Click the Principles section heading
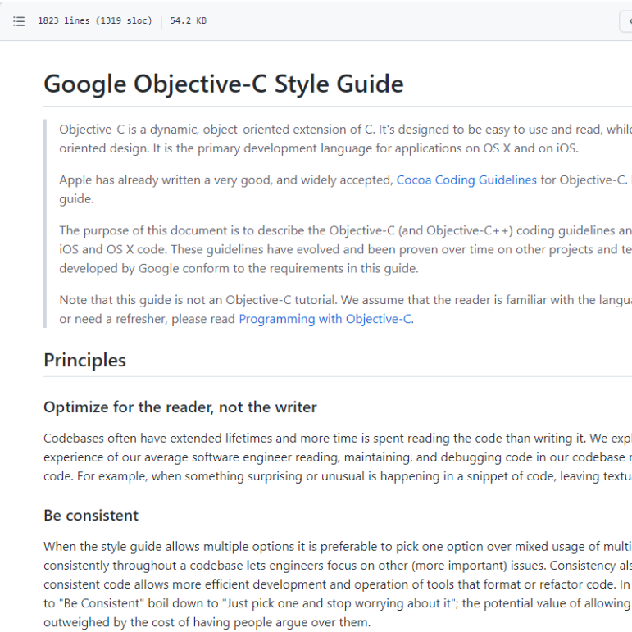The width and height of the screenshot is (632, 632). tap(84, 360)
